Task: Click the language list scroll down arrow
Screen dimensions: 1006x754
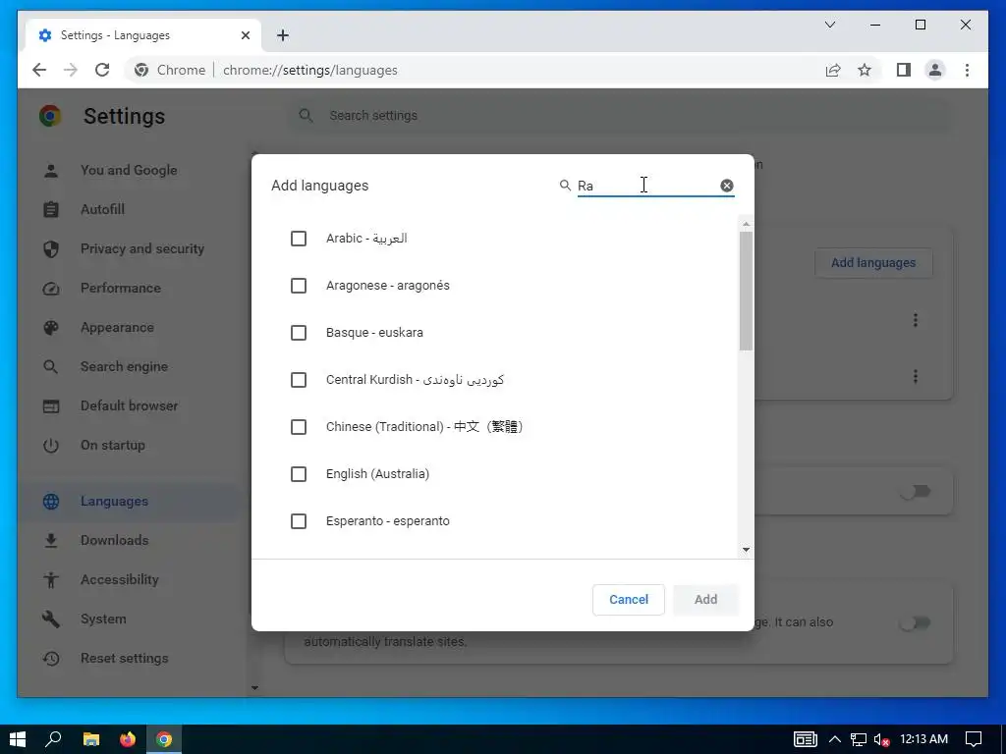Action: point(746,550)
